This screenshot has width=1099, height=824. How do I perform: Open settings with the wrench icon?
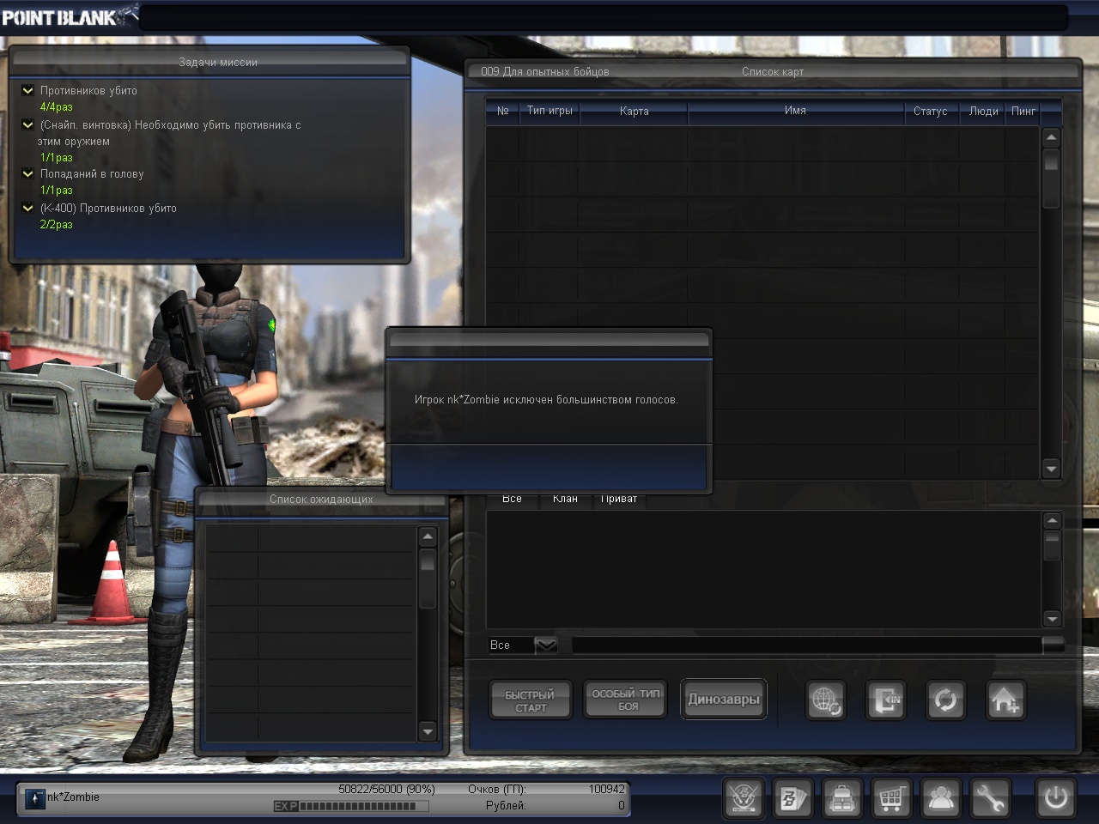[x=990, y=799]
